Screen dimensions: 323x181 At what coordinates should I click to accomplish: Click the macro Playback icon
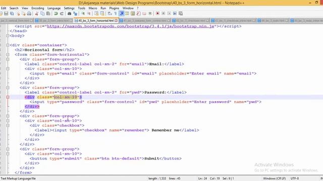point(169,14)
